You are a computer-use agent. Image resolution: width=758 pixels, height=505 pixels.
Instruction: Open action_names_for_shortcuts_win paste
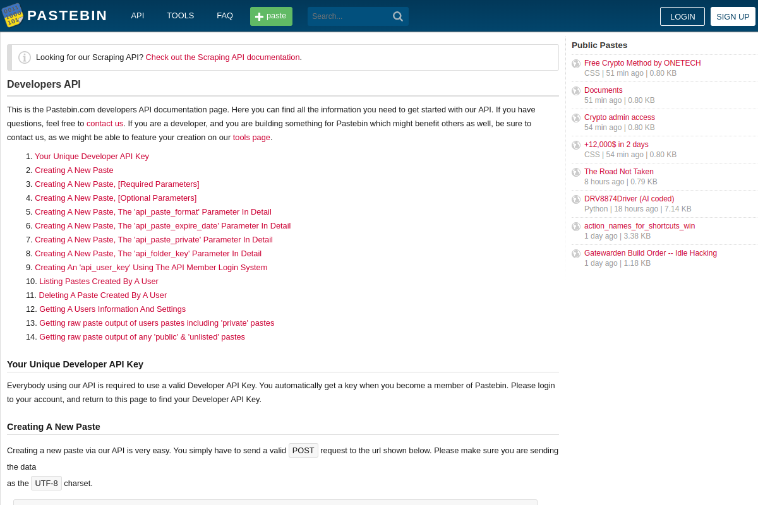(x=639, y=226)
